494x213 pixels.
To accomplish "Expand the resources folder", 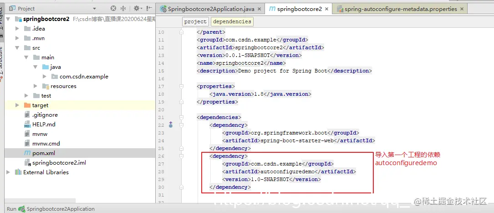I will pyautogui.click(x=36, y=86).
